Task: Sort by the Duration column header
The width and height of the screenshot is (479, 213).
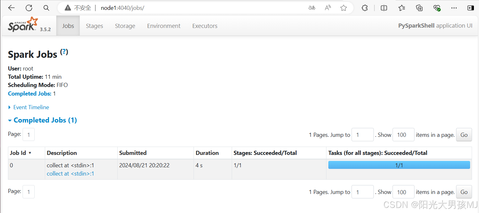Action: [207, 153]
